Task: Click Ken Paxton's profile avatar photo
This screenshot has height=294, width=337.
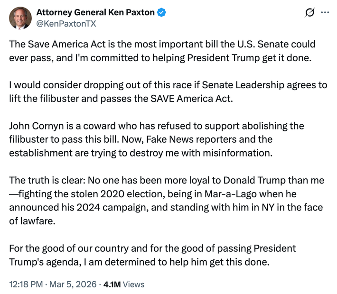Action: (19, 18)
